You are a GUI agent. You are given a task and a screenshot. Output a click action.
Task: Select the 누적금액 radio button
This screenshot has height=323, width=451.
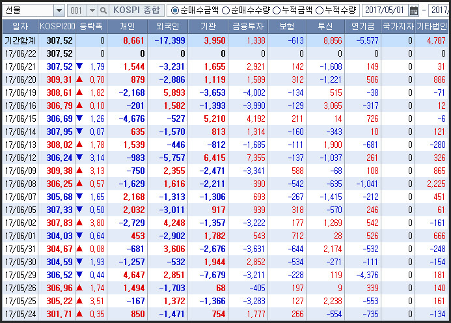277,10
